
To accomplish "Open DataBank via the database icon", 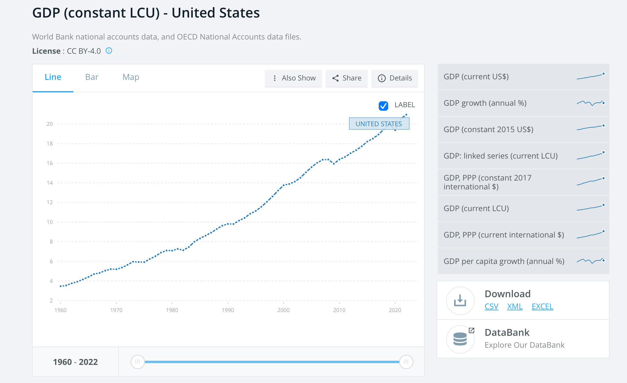I will pos(460,339).
